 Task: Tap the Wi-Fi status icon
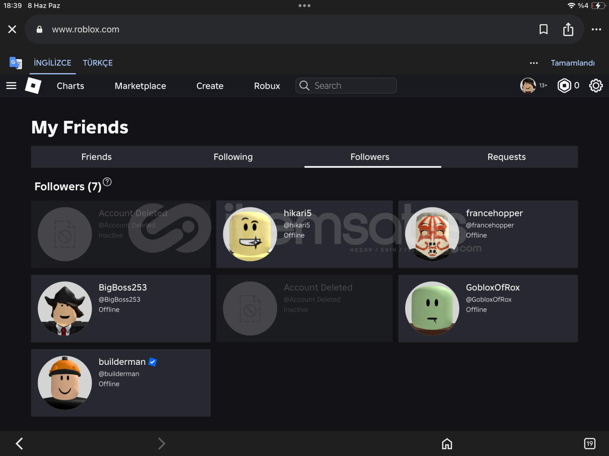click(x=571, y=5)
